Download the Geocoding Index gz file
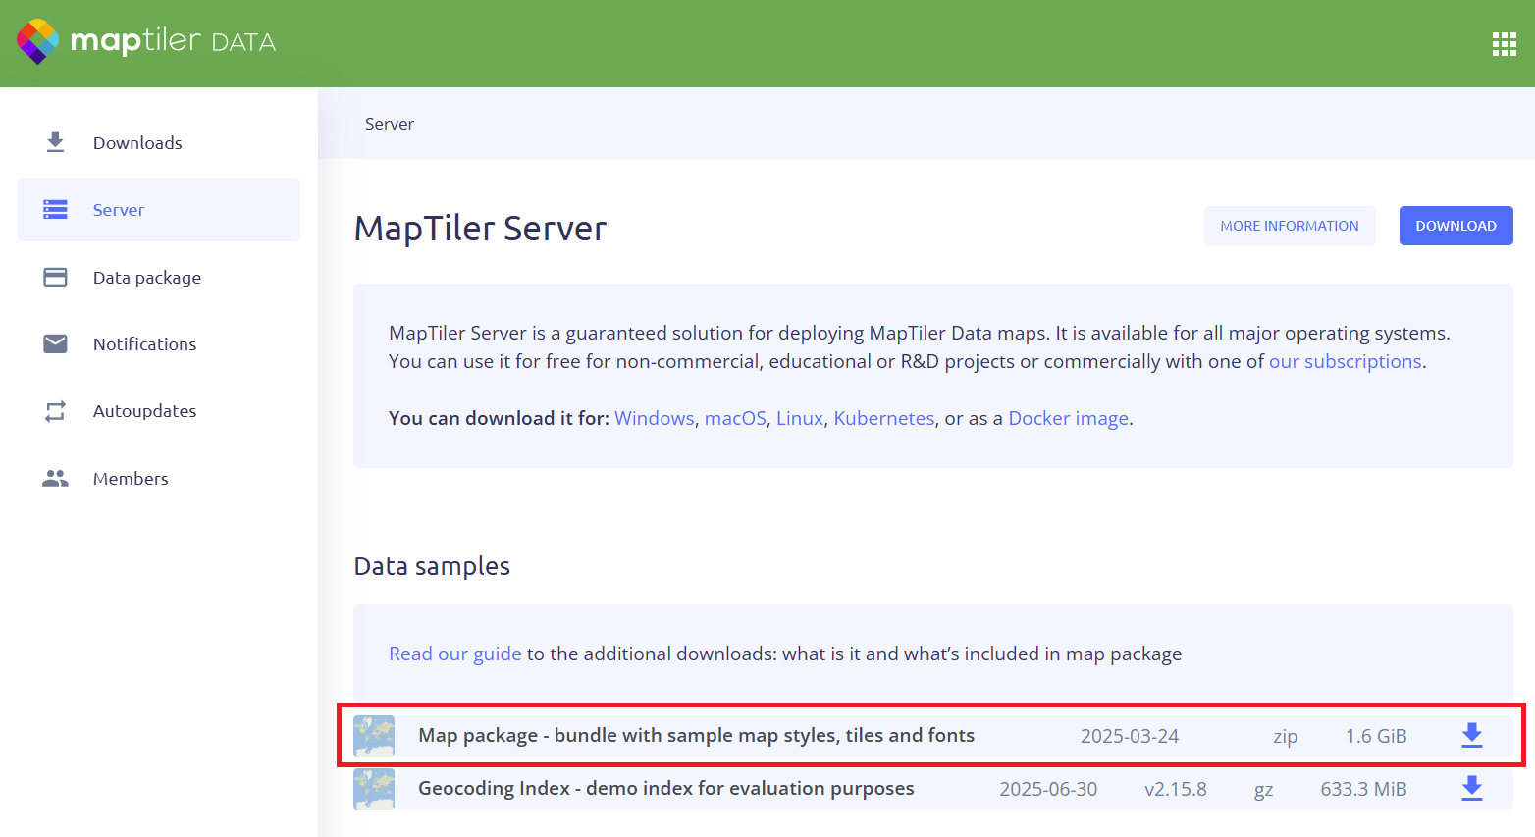Viewport: 1535px width, 837px height. coord(1471,788)
